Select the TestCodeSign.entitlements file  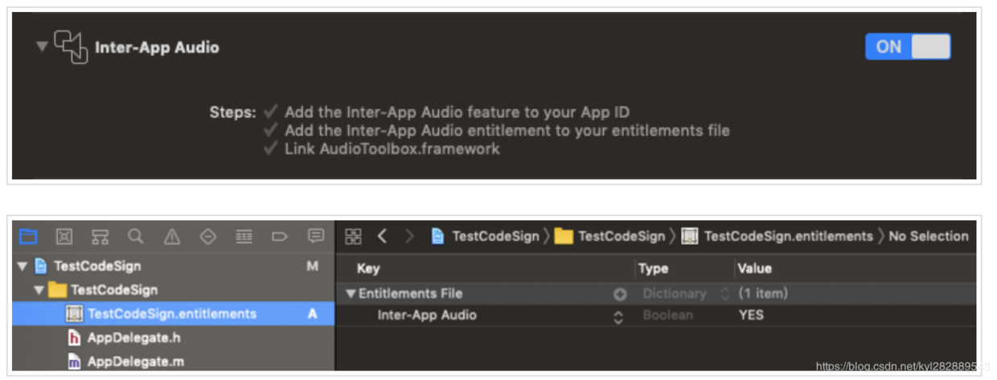(x=174, y=314)
